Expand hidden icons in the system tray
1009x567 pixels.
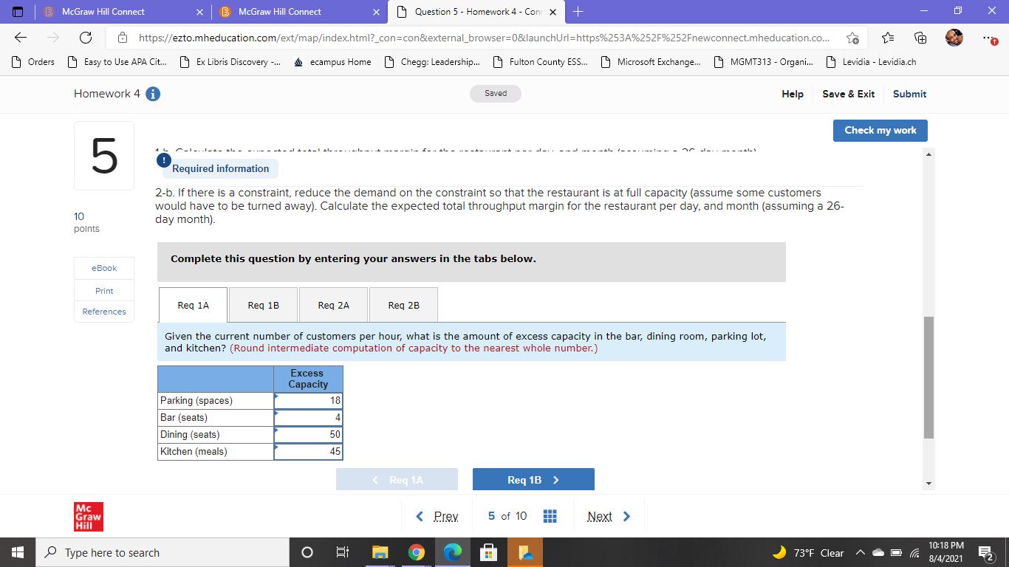[x=860, y=552]
